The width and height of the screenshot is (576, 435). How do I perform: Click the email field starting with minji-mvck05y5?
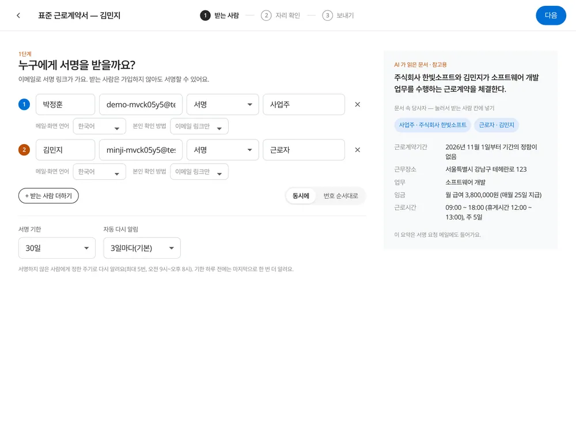click(x=141, y=150)
